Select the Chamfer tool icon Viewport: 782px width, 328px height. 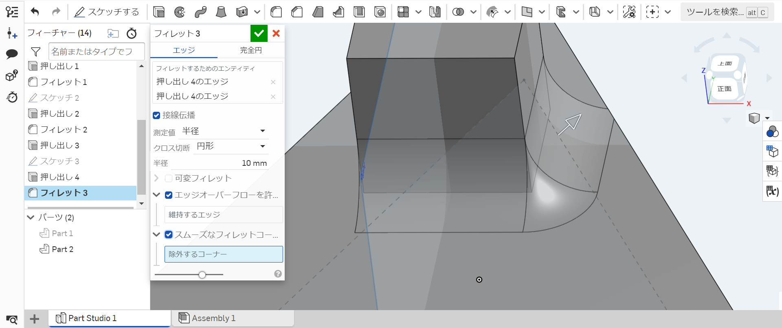297,12
